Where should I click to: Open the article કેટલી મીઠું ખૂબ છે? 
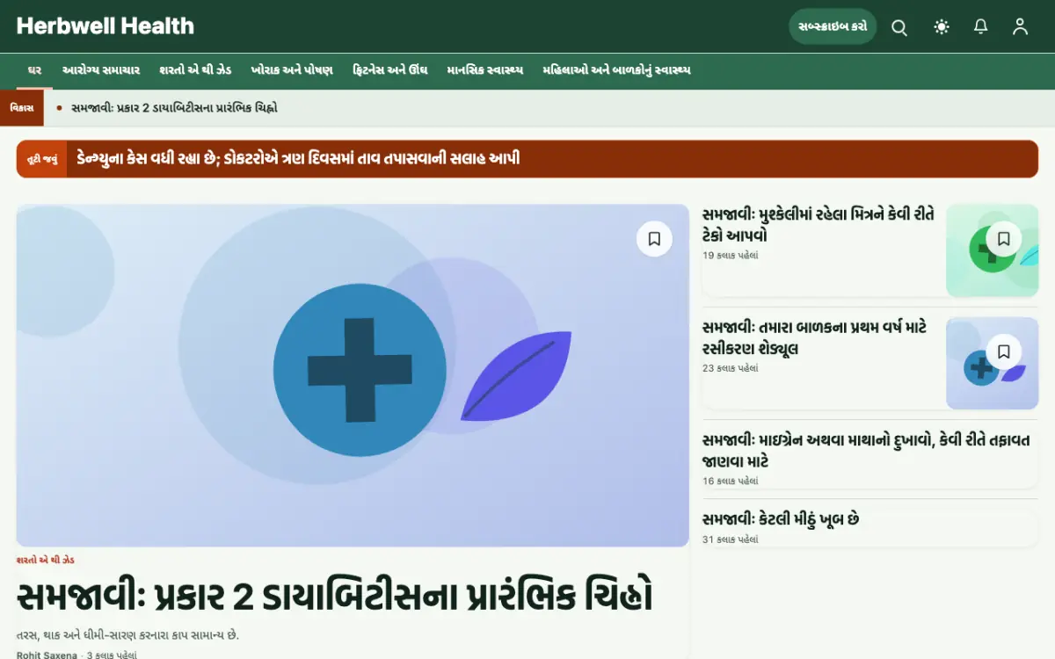[x=781, y=519]
